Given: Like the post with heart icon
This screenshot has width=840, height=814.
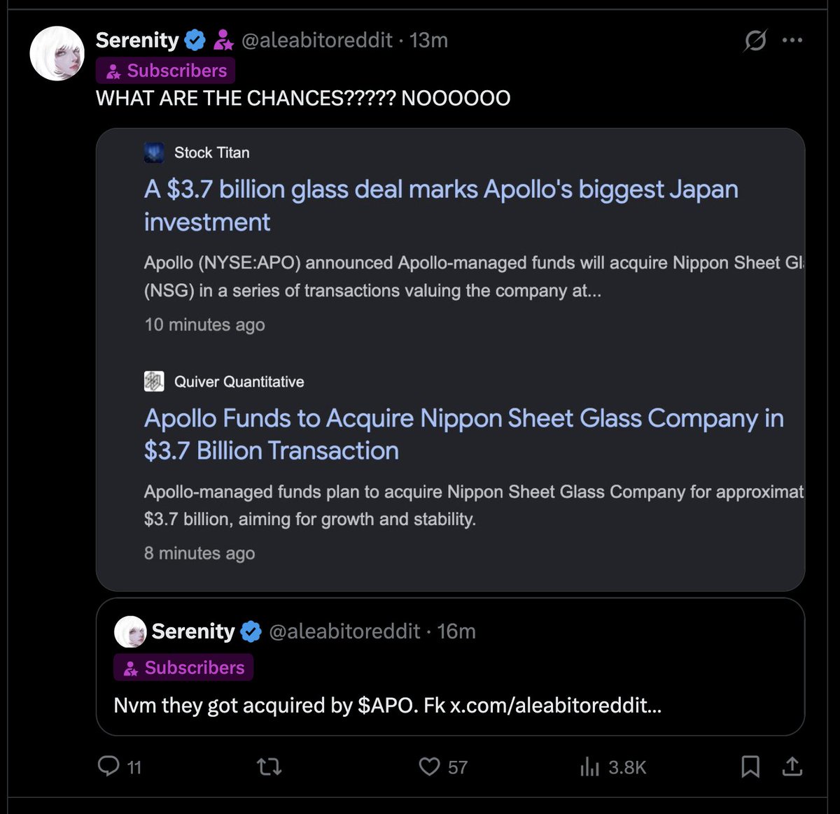Looking at the screenshot, I should click(x=429, y=767).
